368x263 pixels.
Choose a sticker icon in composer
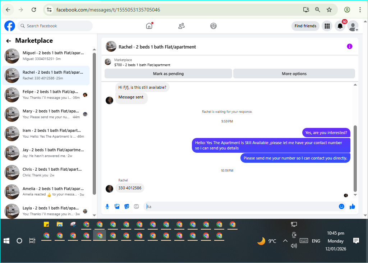(x=127, y=207)
